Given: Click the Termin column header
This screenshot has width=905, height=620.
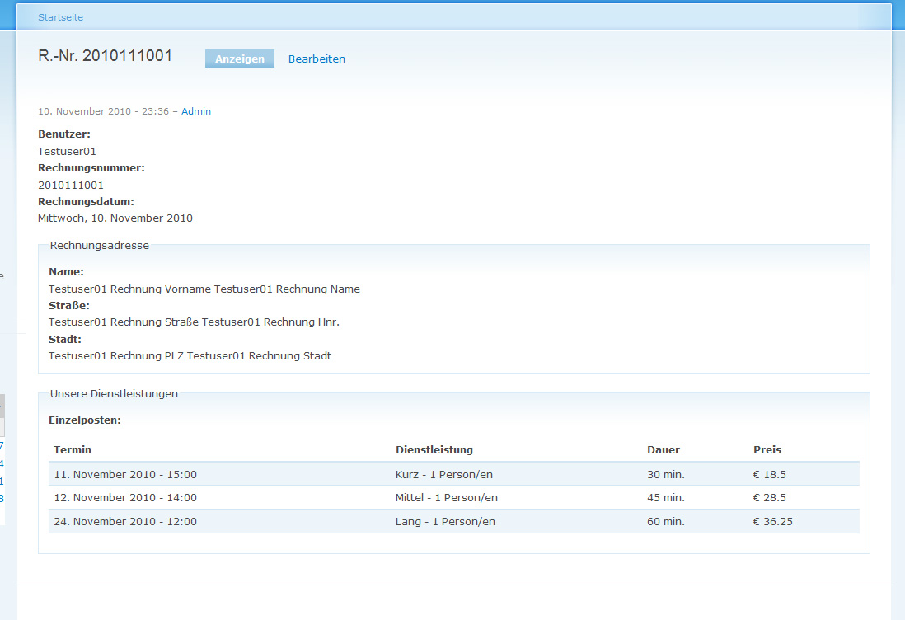Looking at the screenshot, I should click(x=73, y=449).
